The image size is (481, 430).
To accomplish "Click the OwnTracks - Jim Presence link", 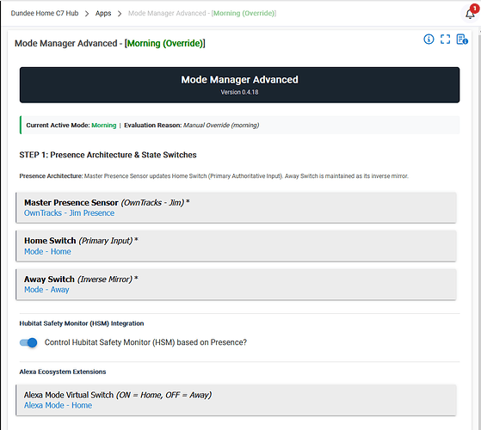I will coord(70,213).
